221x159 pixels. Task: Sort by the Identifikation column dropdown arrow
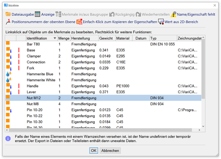point(55,38)
